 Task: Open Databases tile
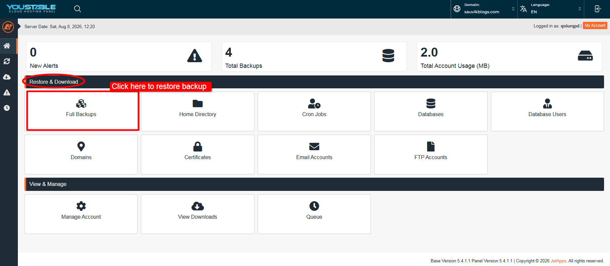click(431, 111)
